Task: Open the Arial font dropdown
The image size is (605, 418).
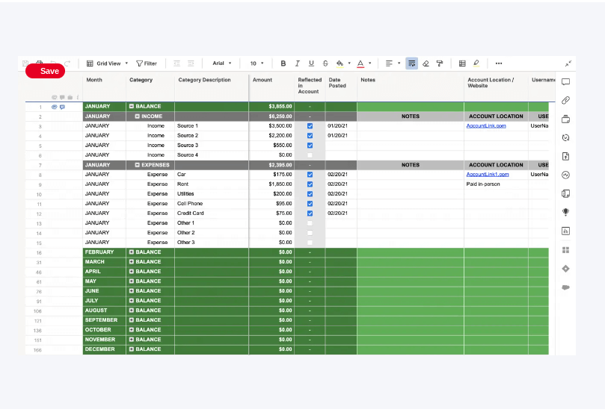Action: (222, 63)
